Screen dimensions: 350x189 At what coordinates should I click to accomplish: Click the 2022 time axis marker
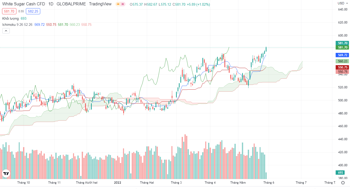118,183
